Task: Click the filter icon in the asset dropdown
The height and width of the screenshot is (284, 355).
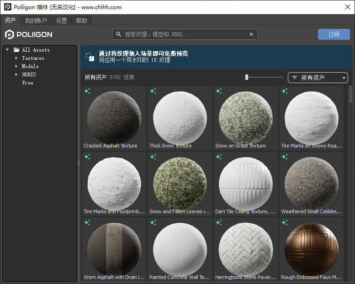Action: pyautogui.click(x=295, y=78)
